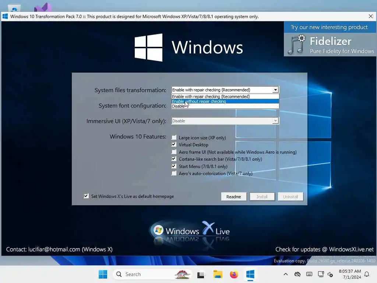Open the touch keyboard tray icon
377x283 pixels.
[309, 274]
